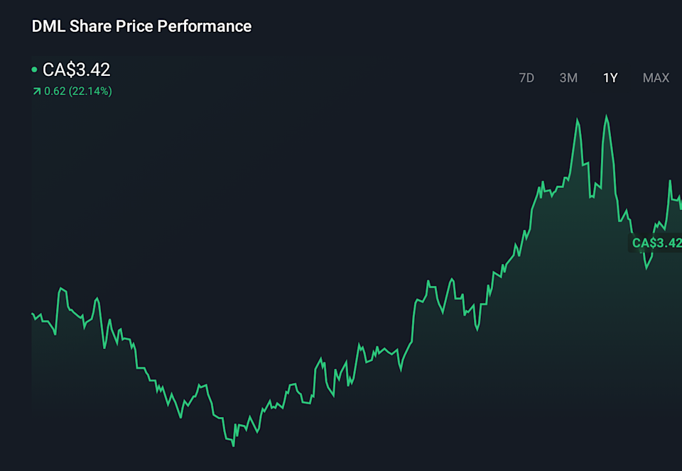
Task: Click the lowest dip of the share price line
Action: coord(232,445)
